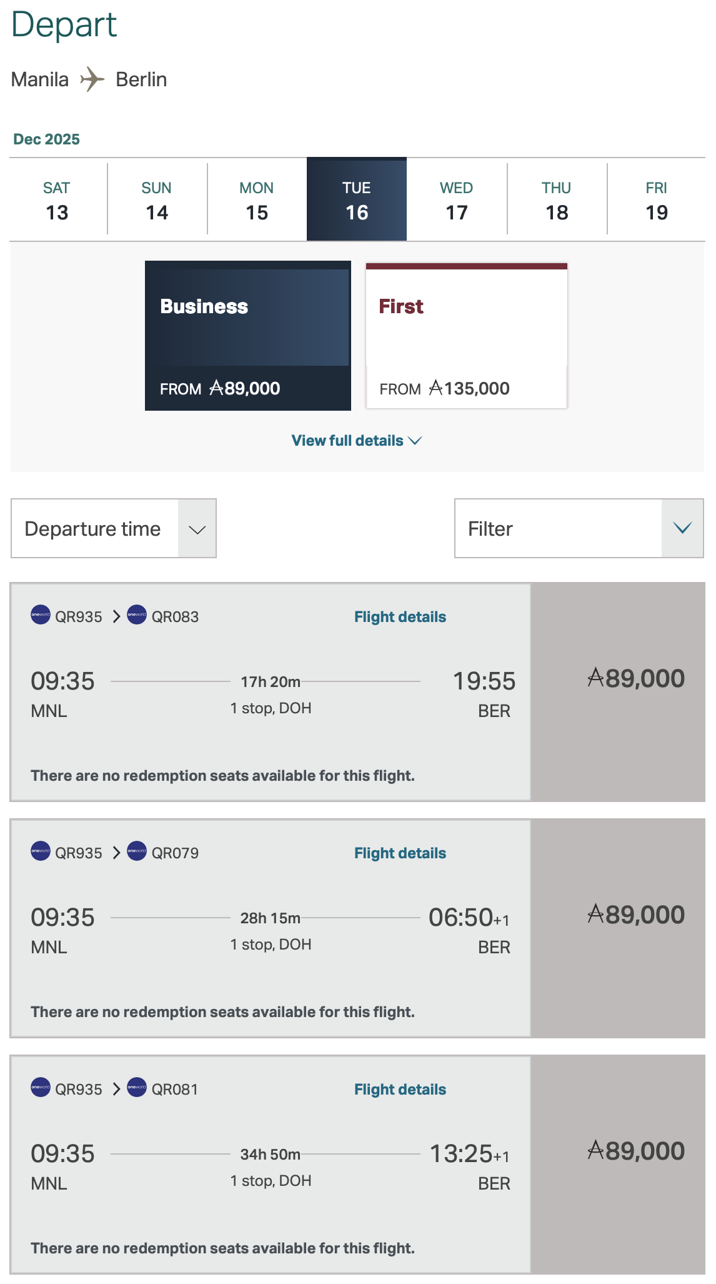The image size is (716, 1284).
Task: Select the SAT 13 date tab
Action: point(57,200)
